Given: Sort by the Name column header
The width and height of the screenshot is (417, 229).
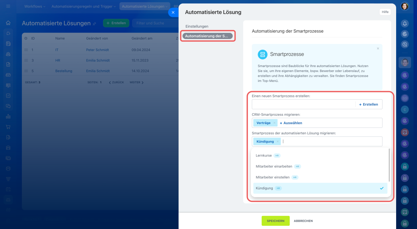Looking at the screenshot, I should click(60, 38).
